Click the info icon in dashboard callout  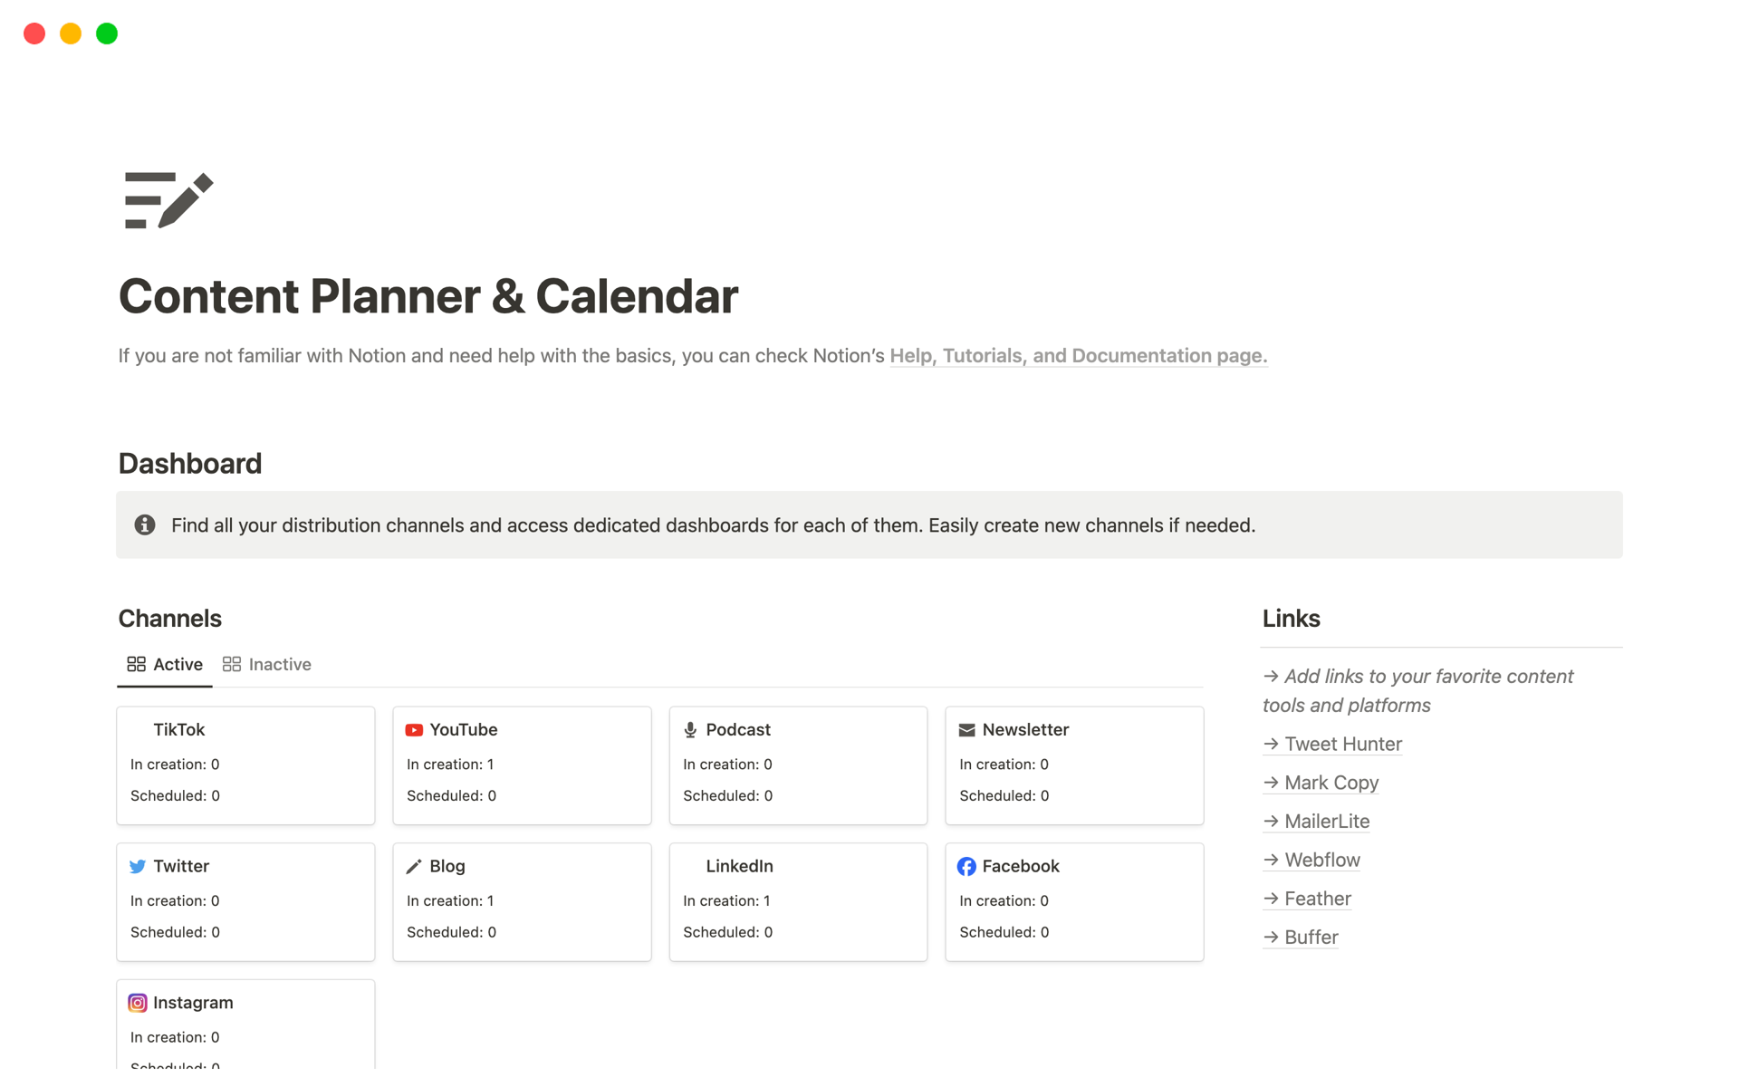point(144,524)
